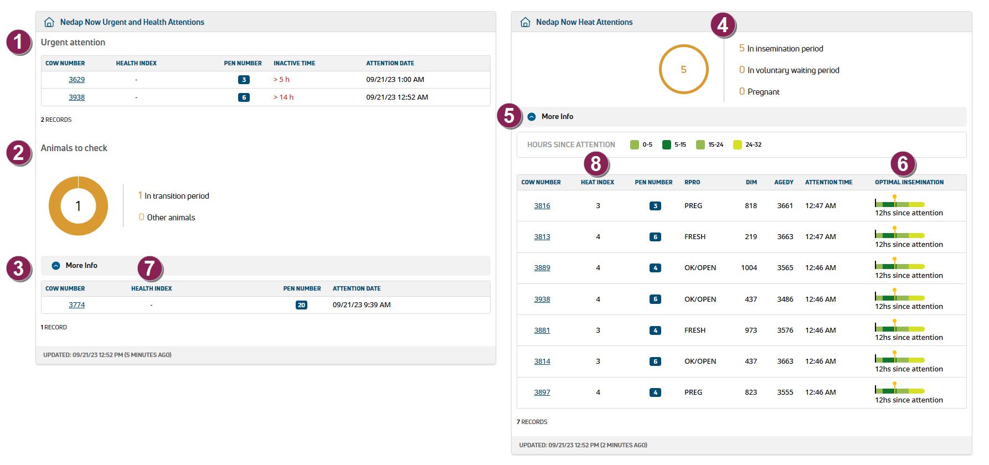Sort by Attention Time column header

click(829, 183)
